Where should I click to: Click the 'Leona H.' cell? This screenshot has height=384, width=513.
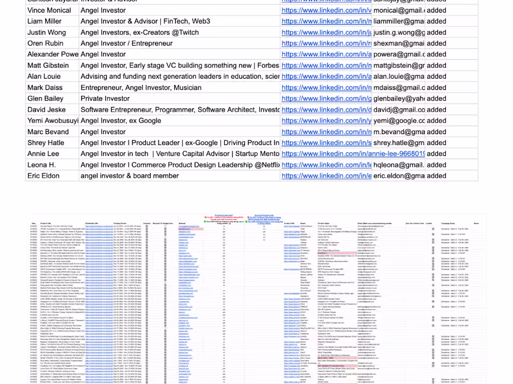[52, 165]
